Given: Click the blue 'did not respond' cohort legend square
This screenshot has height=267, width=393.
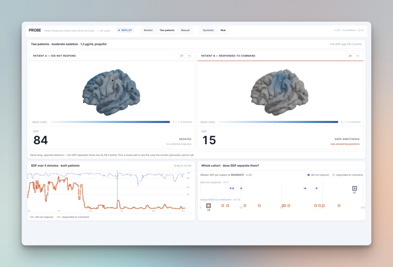Looking at the screenshot, I should pyautogui.click(x=309, y=175).
